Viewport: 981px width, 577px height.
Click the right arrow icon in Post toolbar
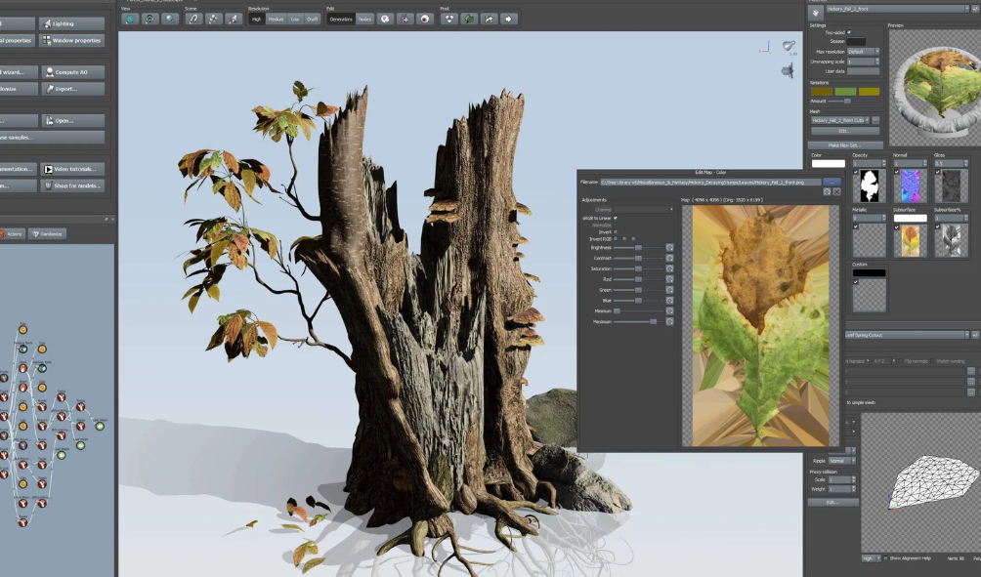(x=509, y=19)
